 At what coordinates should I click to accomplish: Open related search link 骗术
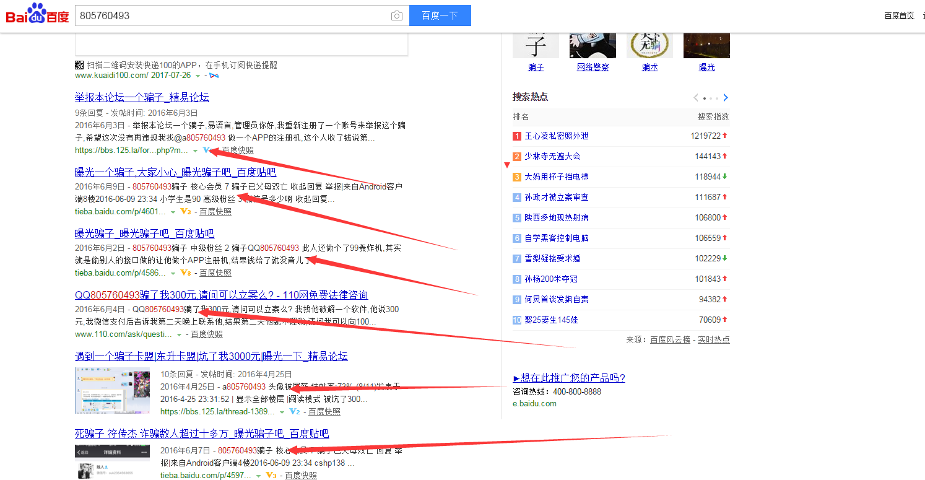(649, 67)
